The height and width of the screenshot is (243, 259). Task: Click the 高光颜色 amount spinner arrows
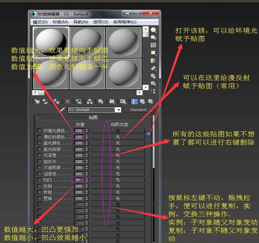(87, 143)
